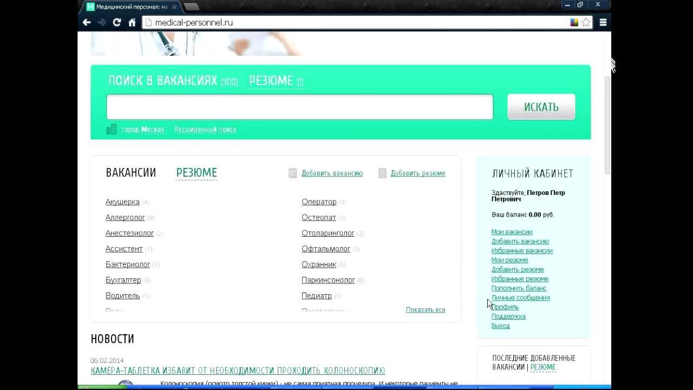This screenshot has height=390, width=693.
Task: Log out via Выход link
Action: coord(501,326)
